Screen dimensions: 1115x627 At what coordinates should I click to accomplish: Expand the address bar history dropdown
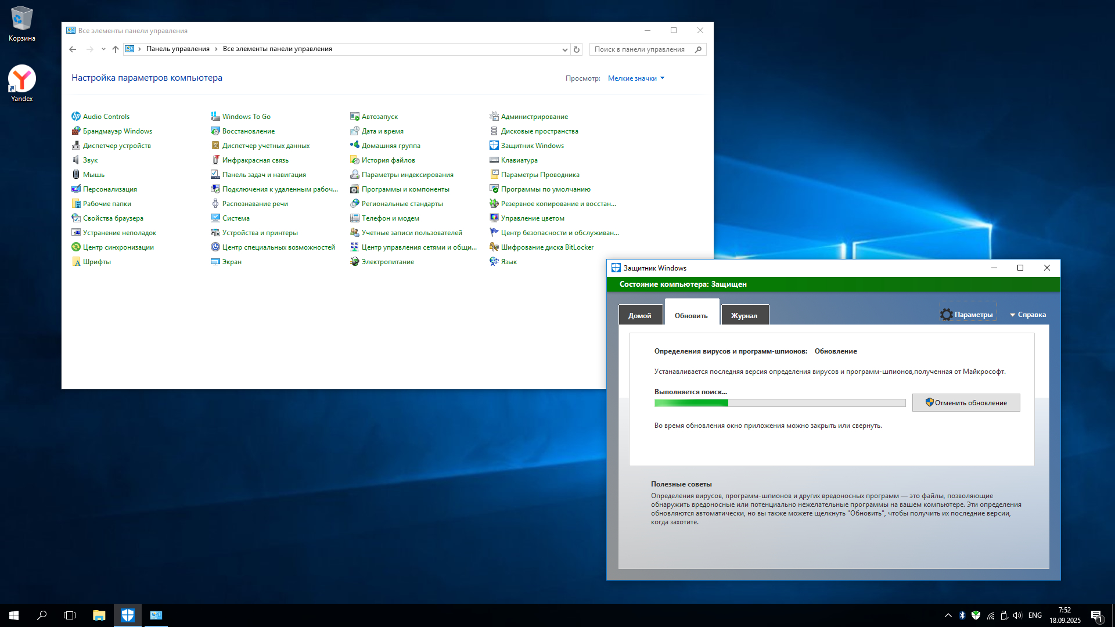(564, 49)
